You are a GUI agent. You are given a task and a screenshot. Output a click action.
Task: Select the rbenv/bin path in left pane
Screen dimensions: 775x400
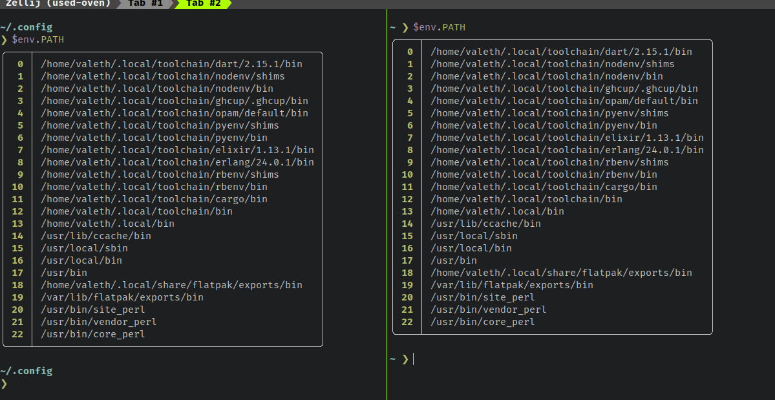tap(154, 187)
